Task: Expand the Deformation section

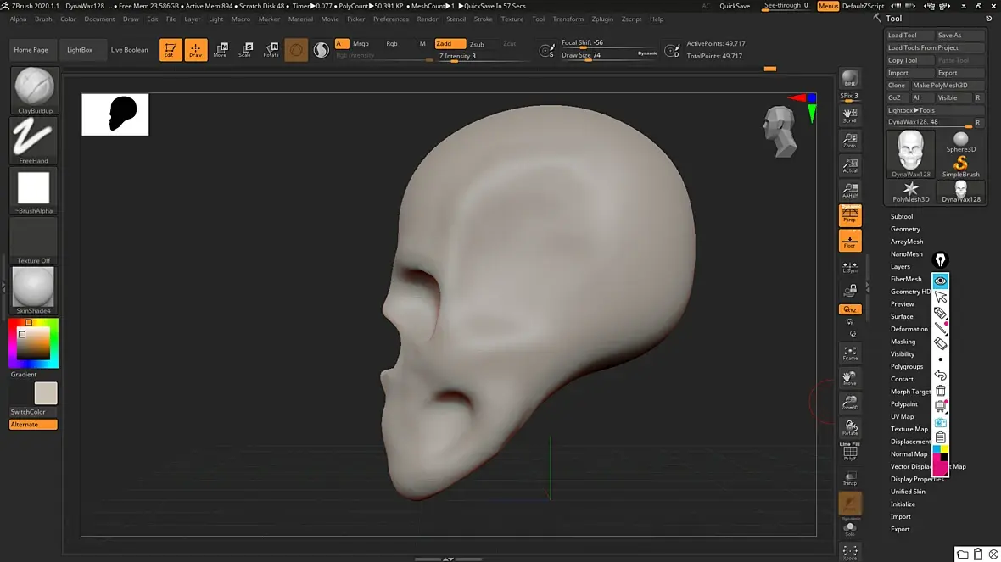Action: (x=909, y=329)
